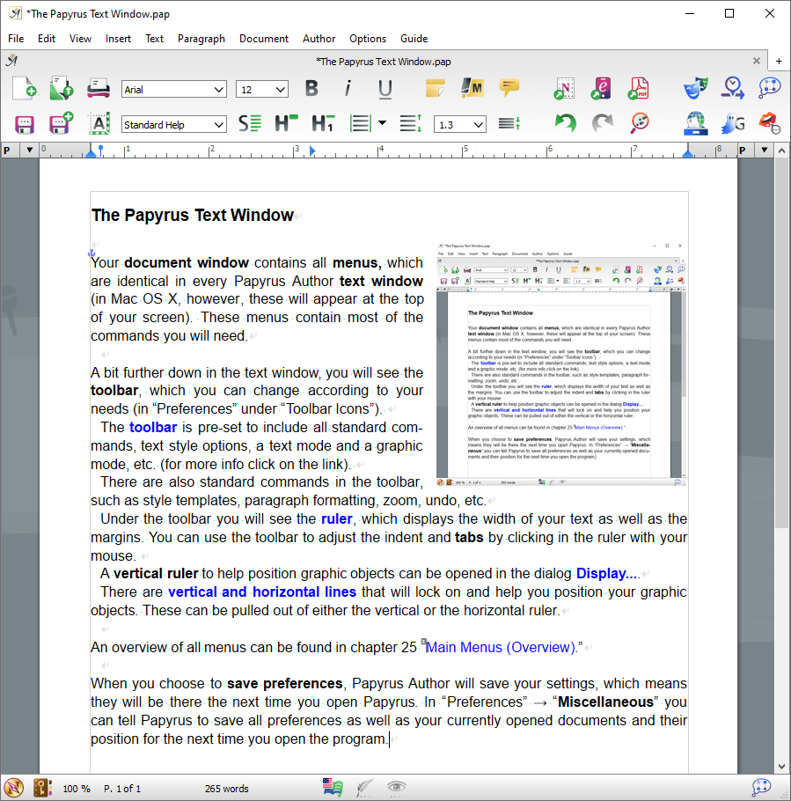Add a new document tab

click(778, 62)
